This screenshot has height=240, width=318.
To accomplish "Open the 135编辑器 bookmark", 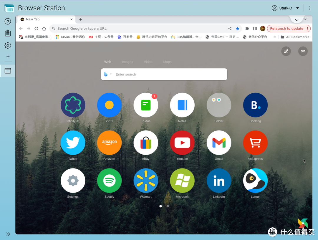I will tap(186, 37).
